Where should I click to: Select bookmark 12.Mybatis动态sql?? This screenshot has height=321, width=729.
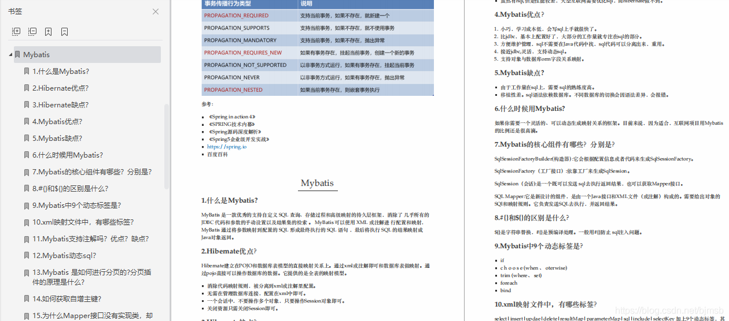pos(64,255)
